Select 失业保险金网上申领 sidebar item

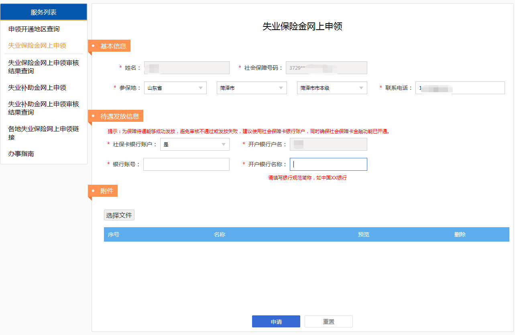pyautogui.click(x=37, y=46)
